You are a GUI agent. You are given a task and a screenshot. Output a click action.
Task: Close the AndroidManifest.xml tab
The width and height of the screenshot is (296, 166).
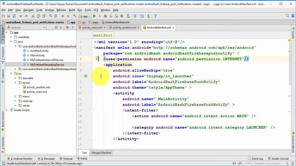[x=173, y=28]
